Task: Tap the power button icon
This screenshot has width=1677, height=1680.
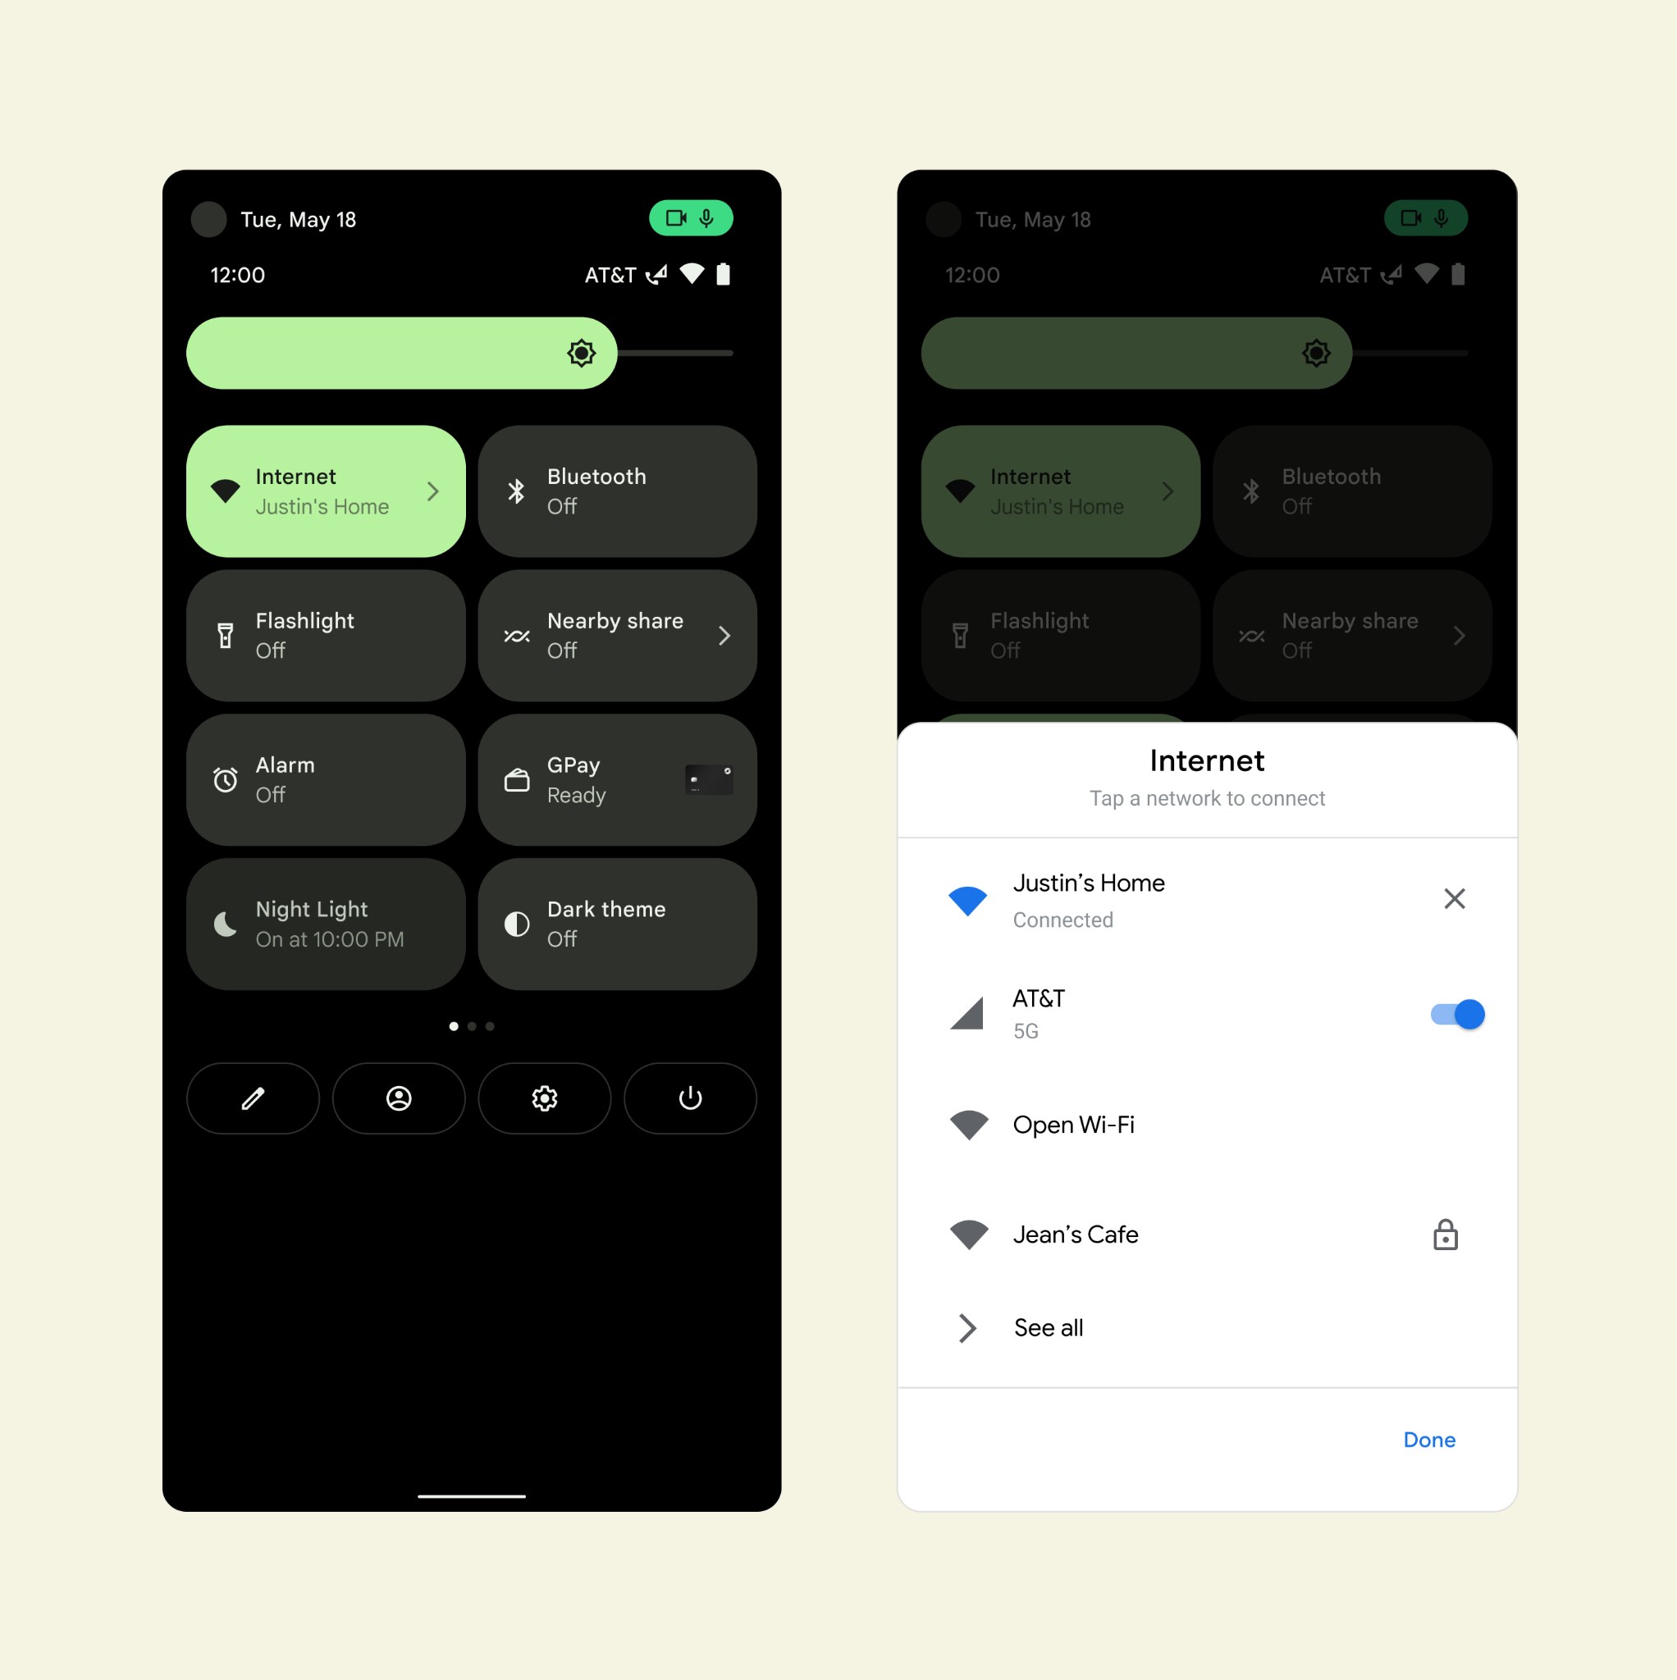Action: click(x=688, y=1098)
